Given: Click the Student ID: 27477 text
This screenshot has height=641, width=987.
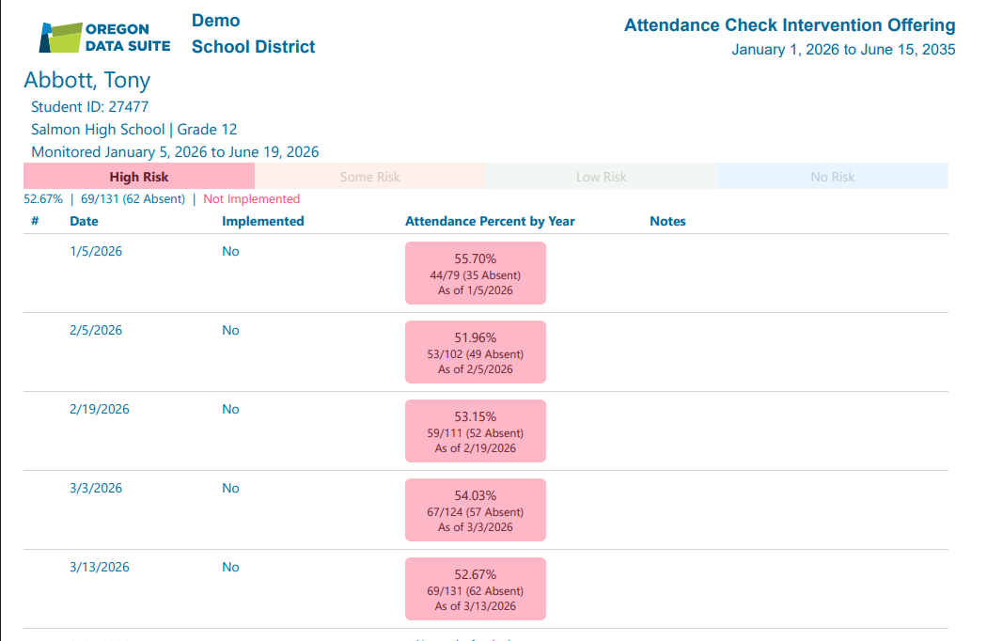Looking at the screenshot, I should click(x=89, y=107).
